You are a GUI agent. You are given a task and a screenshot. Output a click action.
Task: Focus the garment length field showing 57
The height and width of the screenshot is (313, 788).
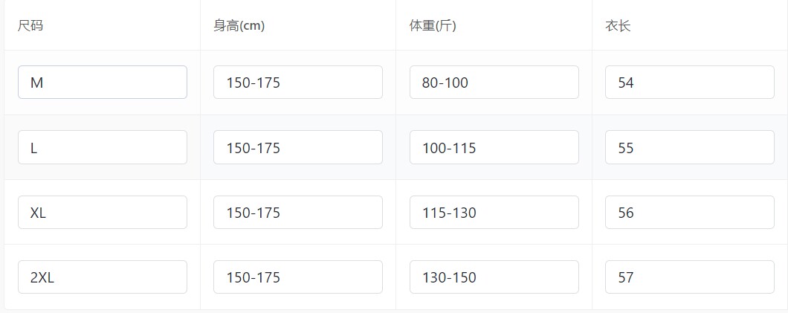tap(689, 277)
